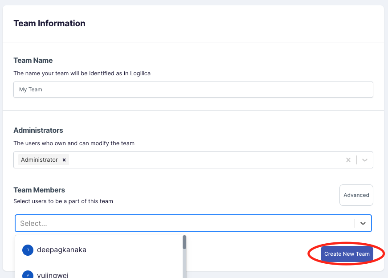Focus the Team Members Select search field

click(185, 223)
